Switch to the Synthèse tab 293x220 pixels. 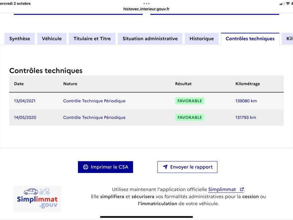(20, 38)
